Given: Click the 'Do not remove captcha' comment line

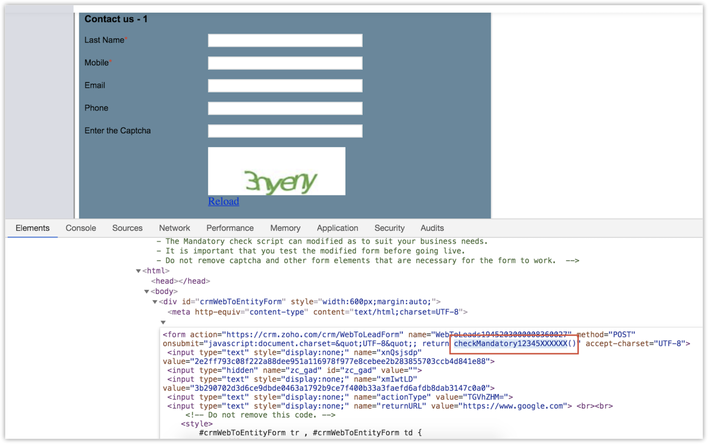Looking at the screenshot, I should coord(368,261).
